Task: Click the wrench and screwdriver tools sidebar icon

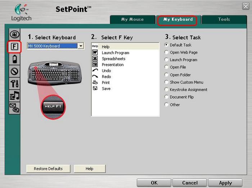Action: [14, 83]
